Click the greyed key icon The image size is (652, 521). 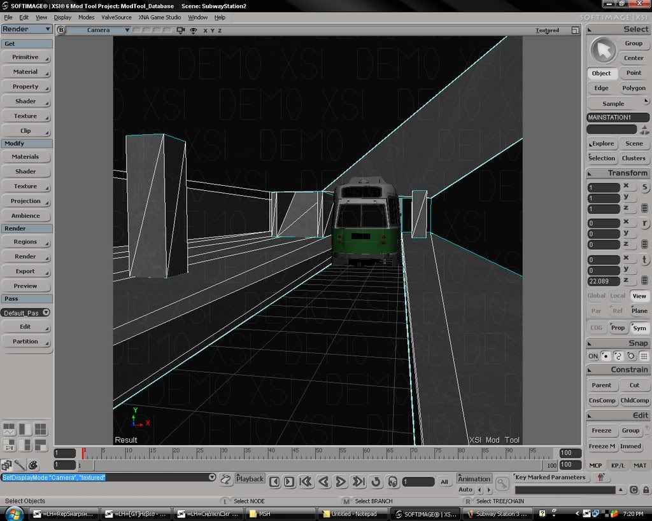click(502, 483)
